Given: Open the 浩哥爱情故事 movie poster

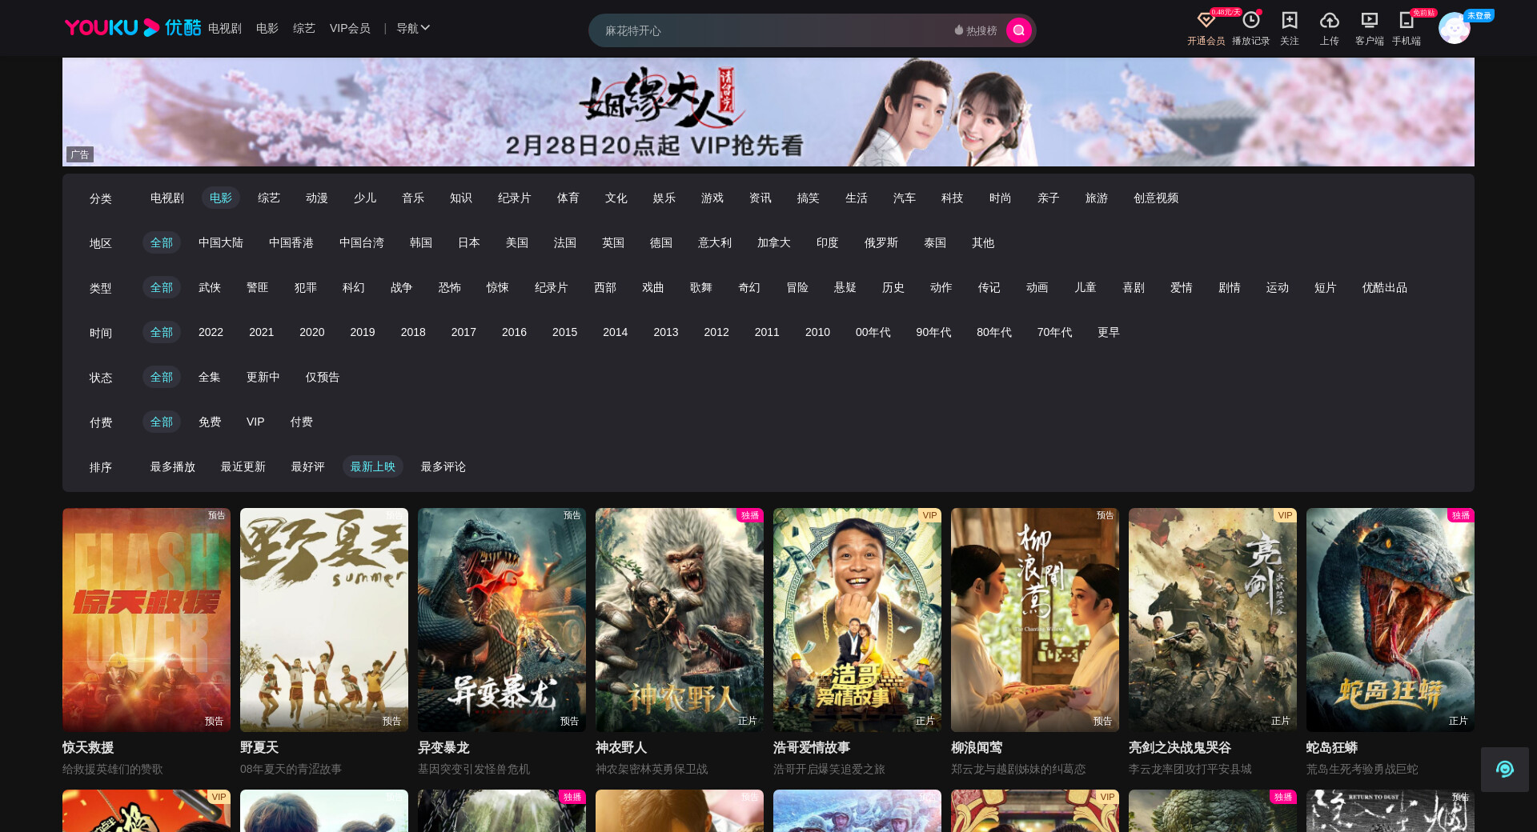Looking at the screenshot, I should (x=857, y=620).
